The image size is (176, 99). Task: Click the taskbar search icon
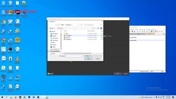click(7, 97)
